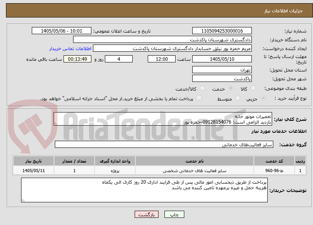The image size is (313, 225).
Task: Open the buyer contact info link (اطلاعات تماس خریدار)
Action: pos(70,48)
